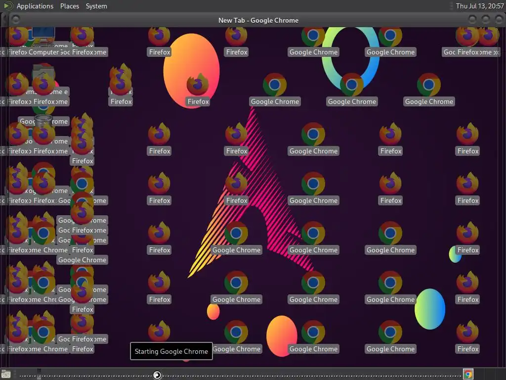Select Google Chrome icon whose label the tooltip covers
The width and height of the screenshot is (506, 380).
coord(236,332)
